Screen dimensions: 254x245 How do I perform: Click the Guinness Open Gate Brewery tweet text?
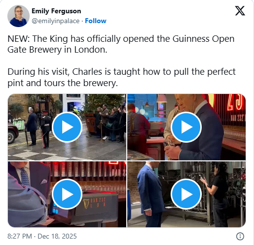click(x=121, y=44)
